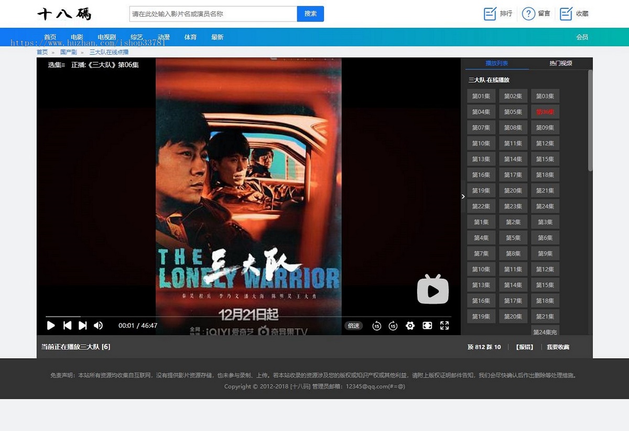Select episode 第8集
The width and height of the screenshot is (629, 431).
(513, 253)
